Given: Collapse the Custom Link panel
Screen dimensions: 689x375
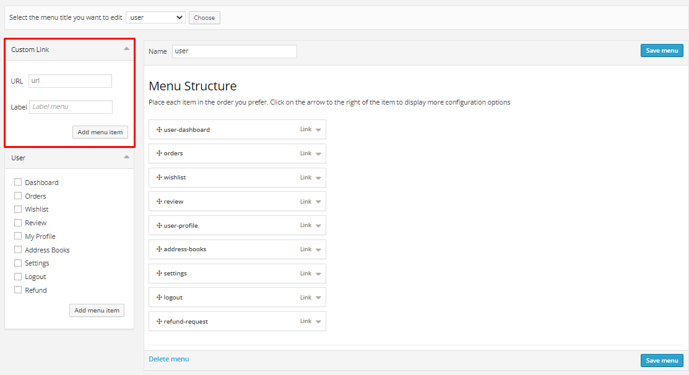Looking at the screenshot, I should (x=126, y=49).
